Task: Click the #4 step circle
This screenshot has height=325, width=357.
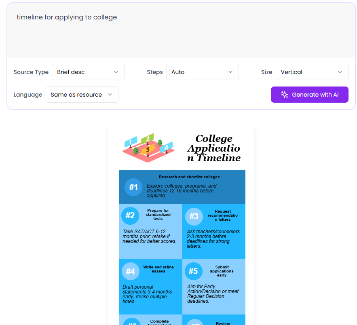Action: (131, 271)
